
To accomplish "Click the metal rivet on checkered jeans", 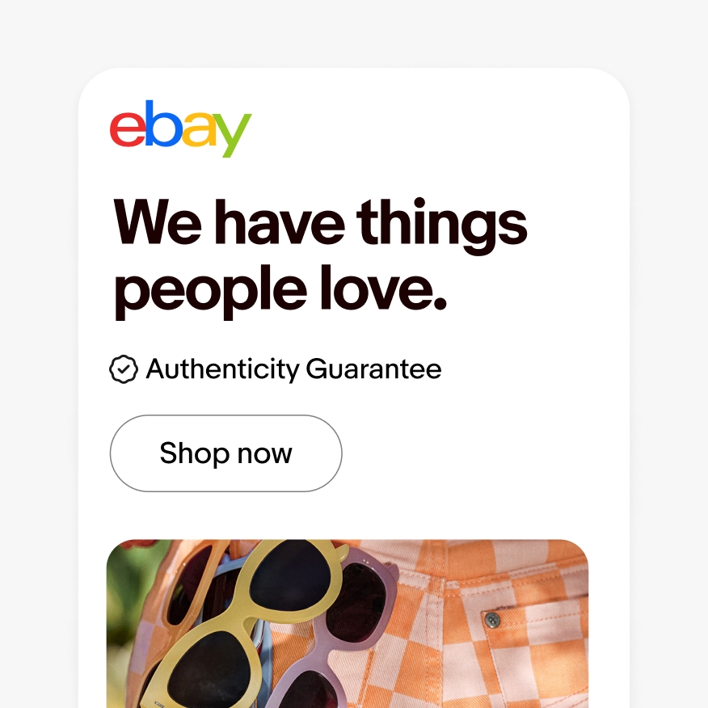I will [x=491, y=619].
